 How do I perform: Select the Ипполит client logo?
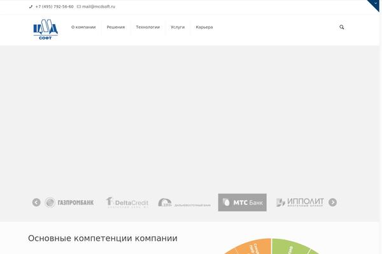[300, 202]
